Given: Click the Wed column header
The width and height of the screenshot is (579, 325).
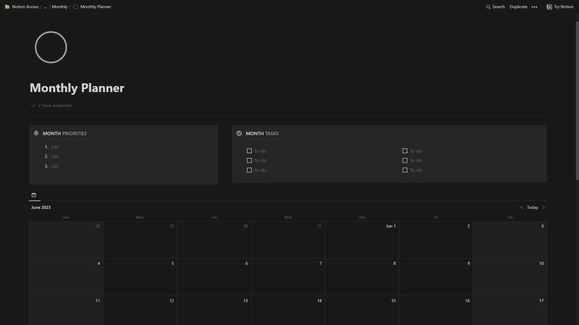Looking at the screenshot, I should point(288,217).
